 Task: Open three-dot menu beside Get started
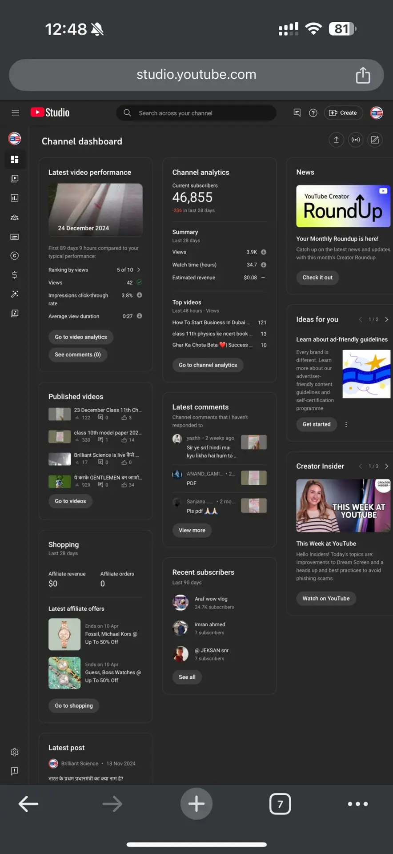(346, 424)
